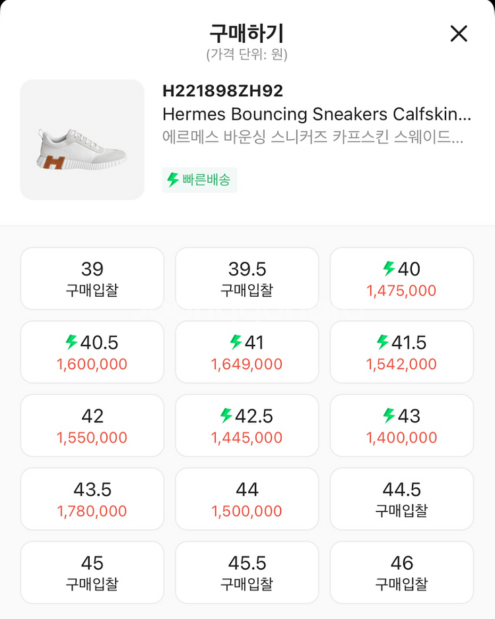Choose size 45.5 구매입찰 option
495x619 pixels.
coord(247,573)
